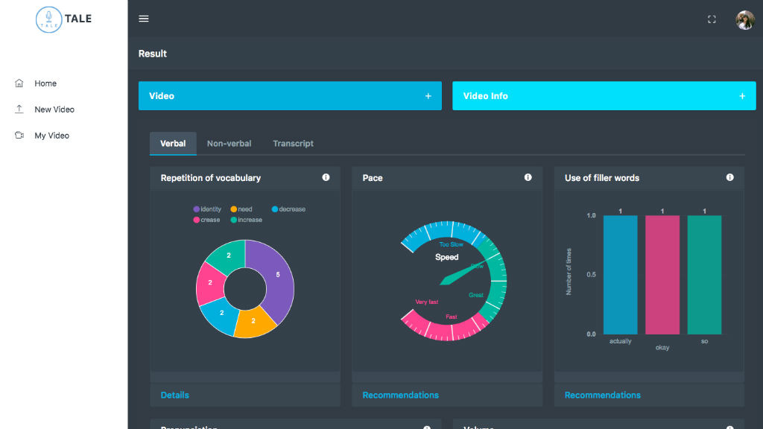Click the My Video camera icon
The height and width of the screenshot is (429, 763).
click(x=19, y=136)
